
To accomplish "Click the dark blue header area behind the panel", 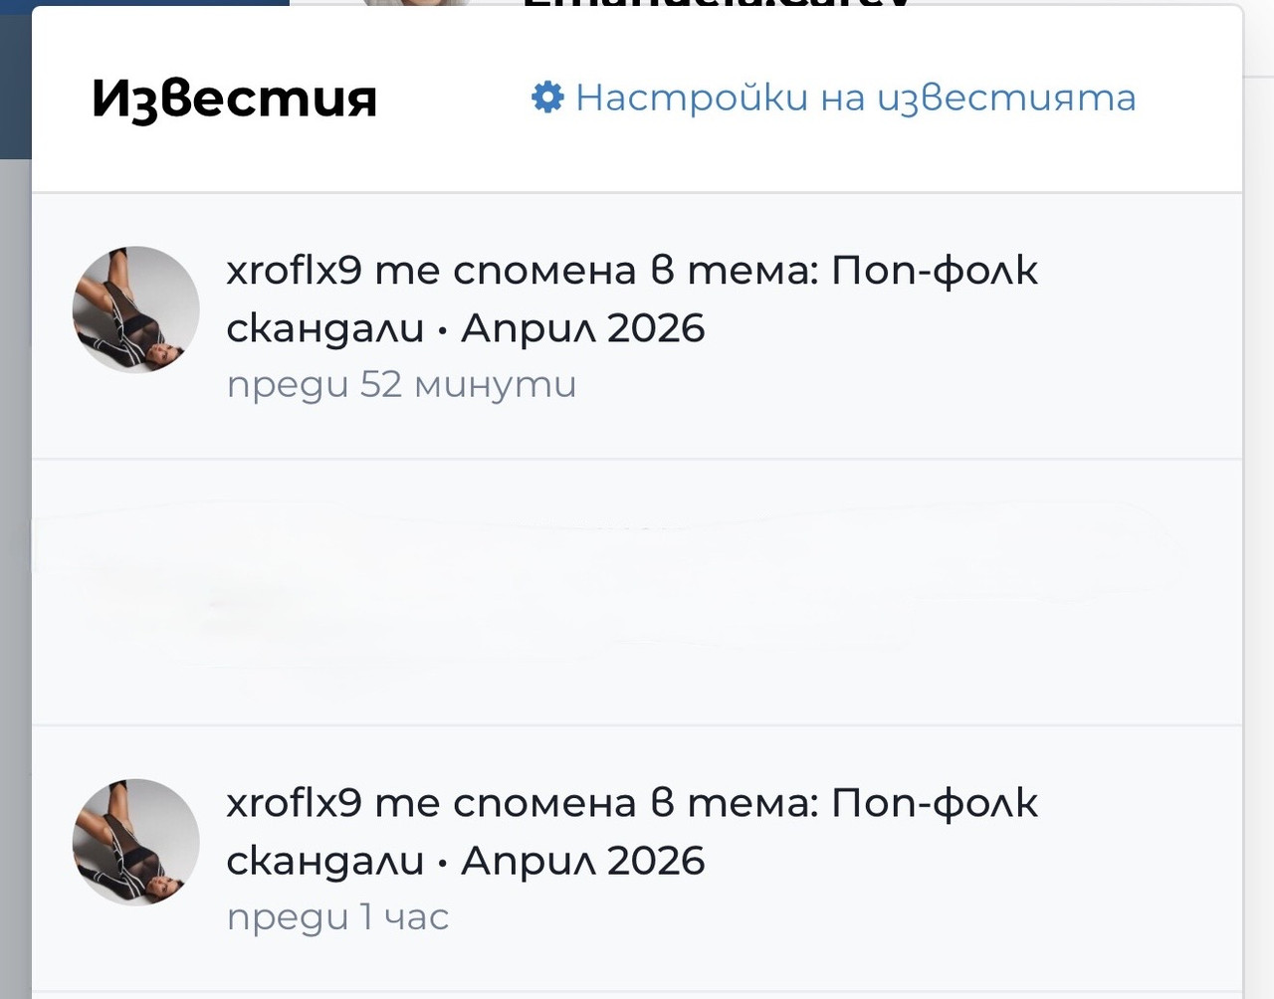I will point(15,80).
